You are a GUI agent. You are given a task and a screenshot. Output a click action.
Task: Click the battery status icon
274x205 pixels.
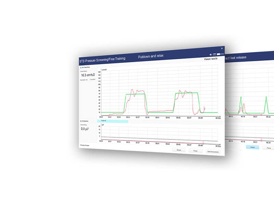tap(218, 54)
